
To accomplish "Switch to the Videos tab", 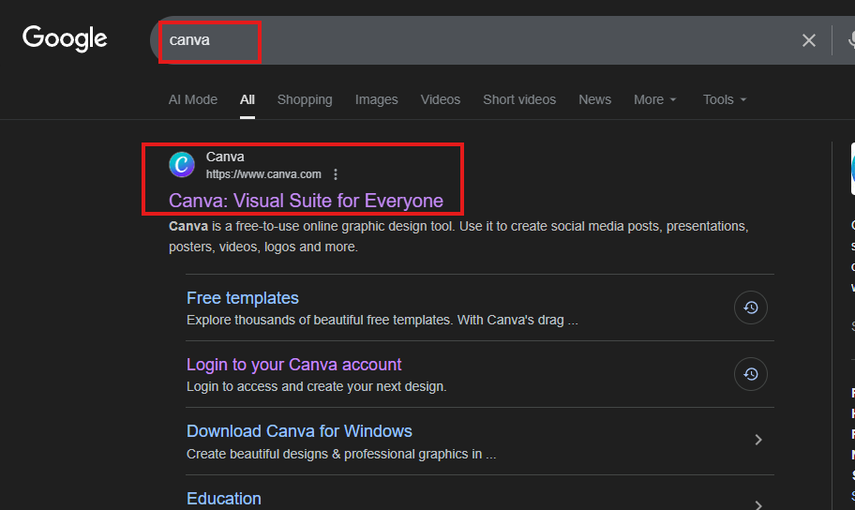I will pyautogui.click(x=440, y=99).
